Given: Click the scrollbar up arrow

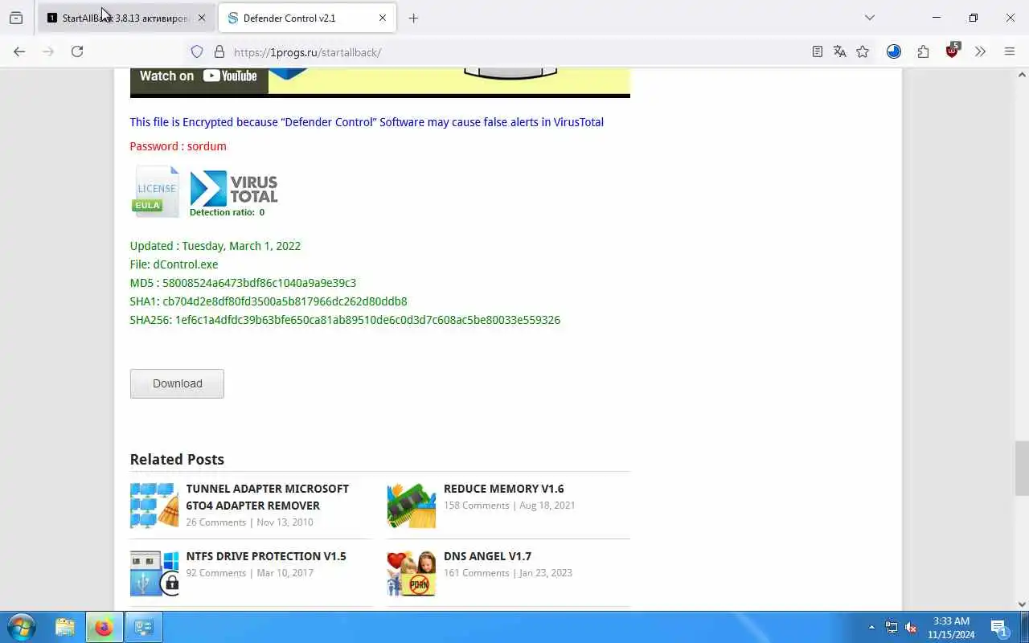Looking at the screenshot, I should click(x=1022, y=75).
